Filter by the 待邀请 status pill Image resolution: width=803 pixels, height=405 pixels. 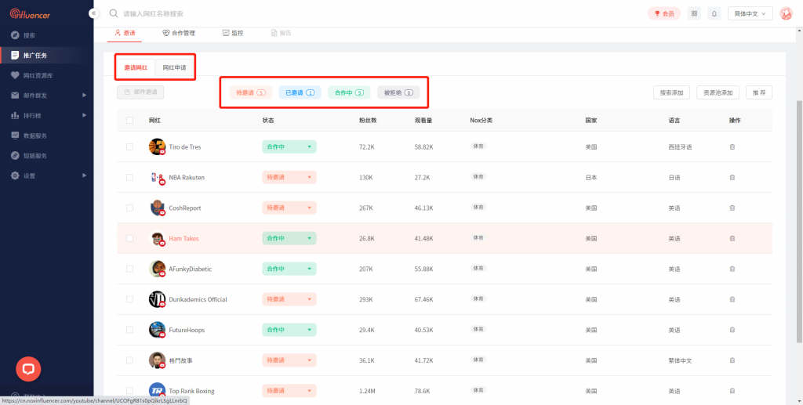pyautogui.click(x=250, y=92)
